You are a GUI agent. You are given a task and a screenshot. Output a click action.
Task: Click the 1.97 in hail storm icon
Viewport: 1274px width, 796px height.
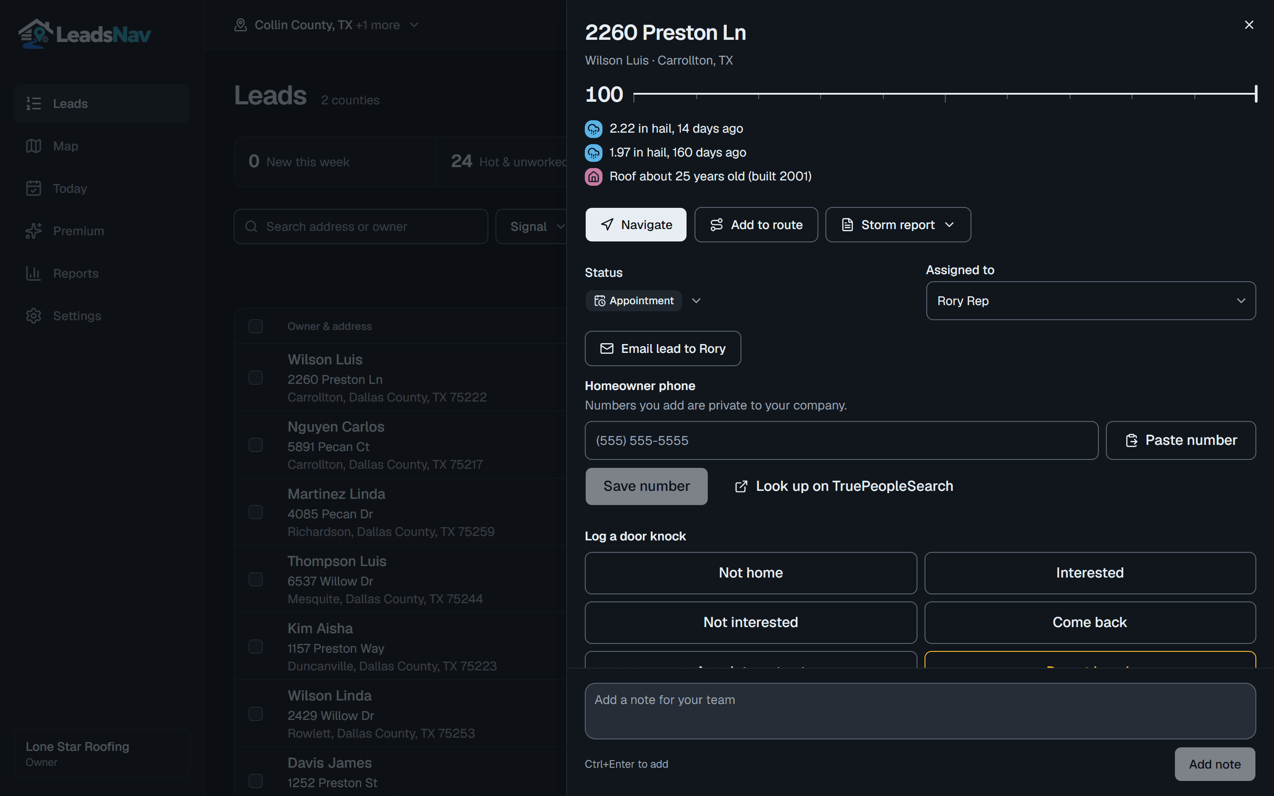tap(593, 153)
